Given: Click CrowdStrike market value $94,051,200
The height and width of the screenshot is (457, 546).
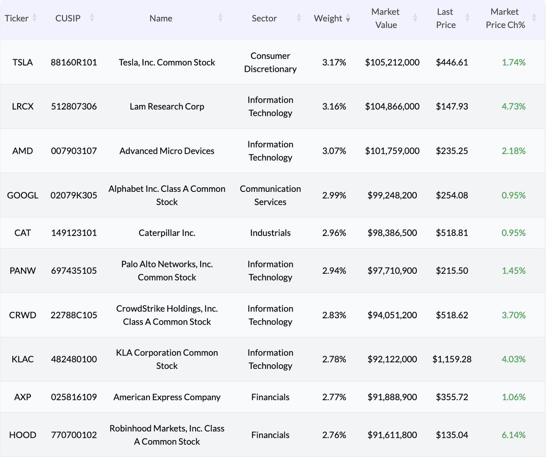Looking at the screenshot, I should pos(392,315).
